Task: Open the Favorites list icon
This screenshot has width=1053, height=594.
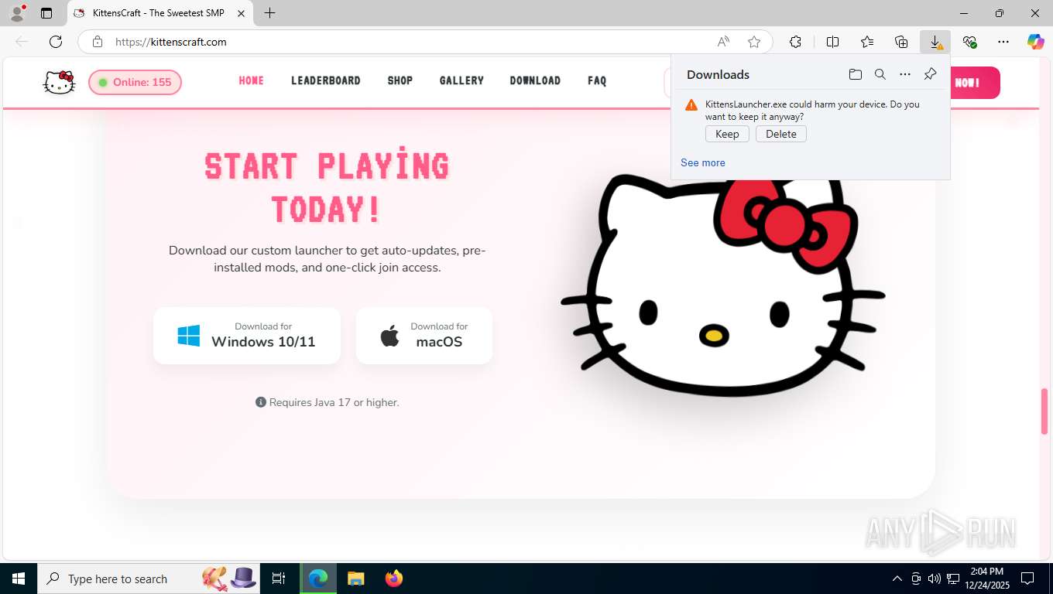Action: (x=867, y=42)
